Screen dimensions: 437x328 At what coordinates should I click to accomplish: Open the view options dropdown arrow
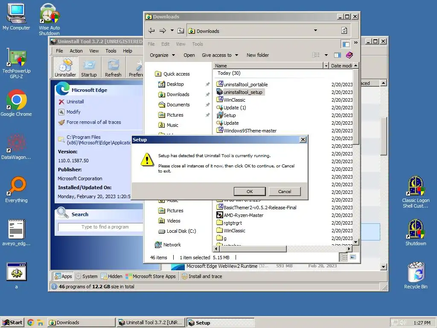(326, 55)
